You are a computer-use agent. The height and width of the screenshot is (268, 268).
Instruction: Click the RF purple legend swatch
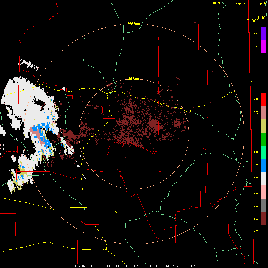tap(263, 33)
